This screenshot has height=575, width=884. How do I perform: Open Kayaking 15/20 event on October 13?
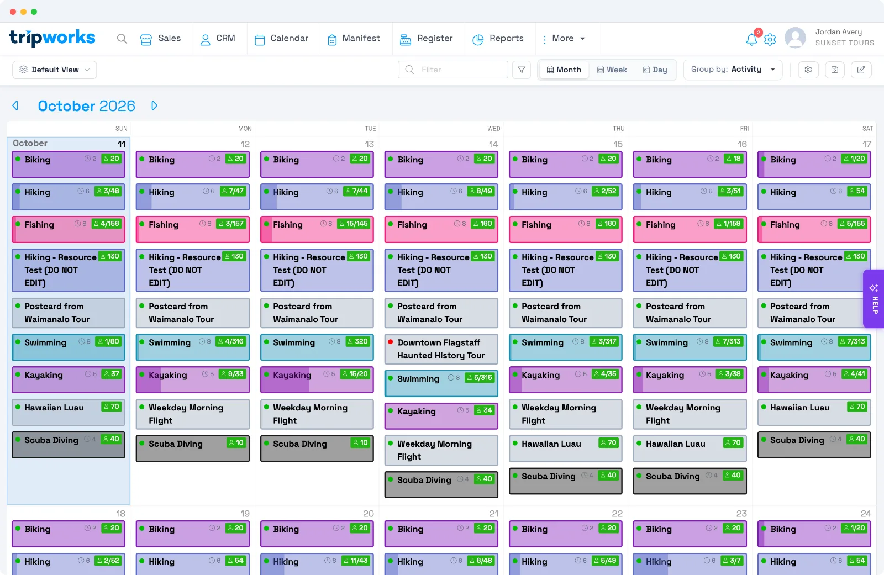click(317, 379)
